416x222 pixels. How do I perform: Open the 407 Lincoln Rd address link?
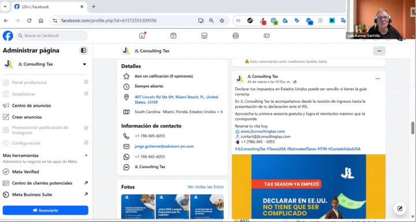[x=176, y=99]
